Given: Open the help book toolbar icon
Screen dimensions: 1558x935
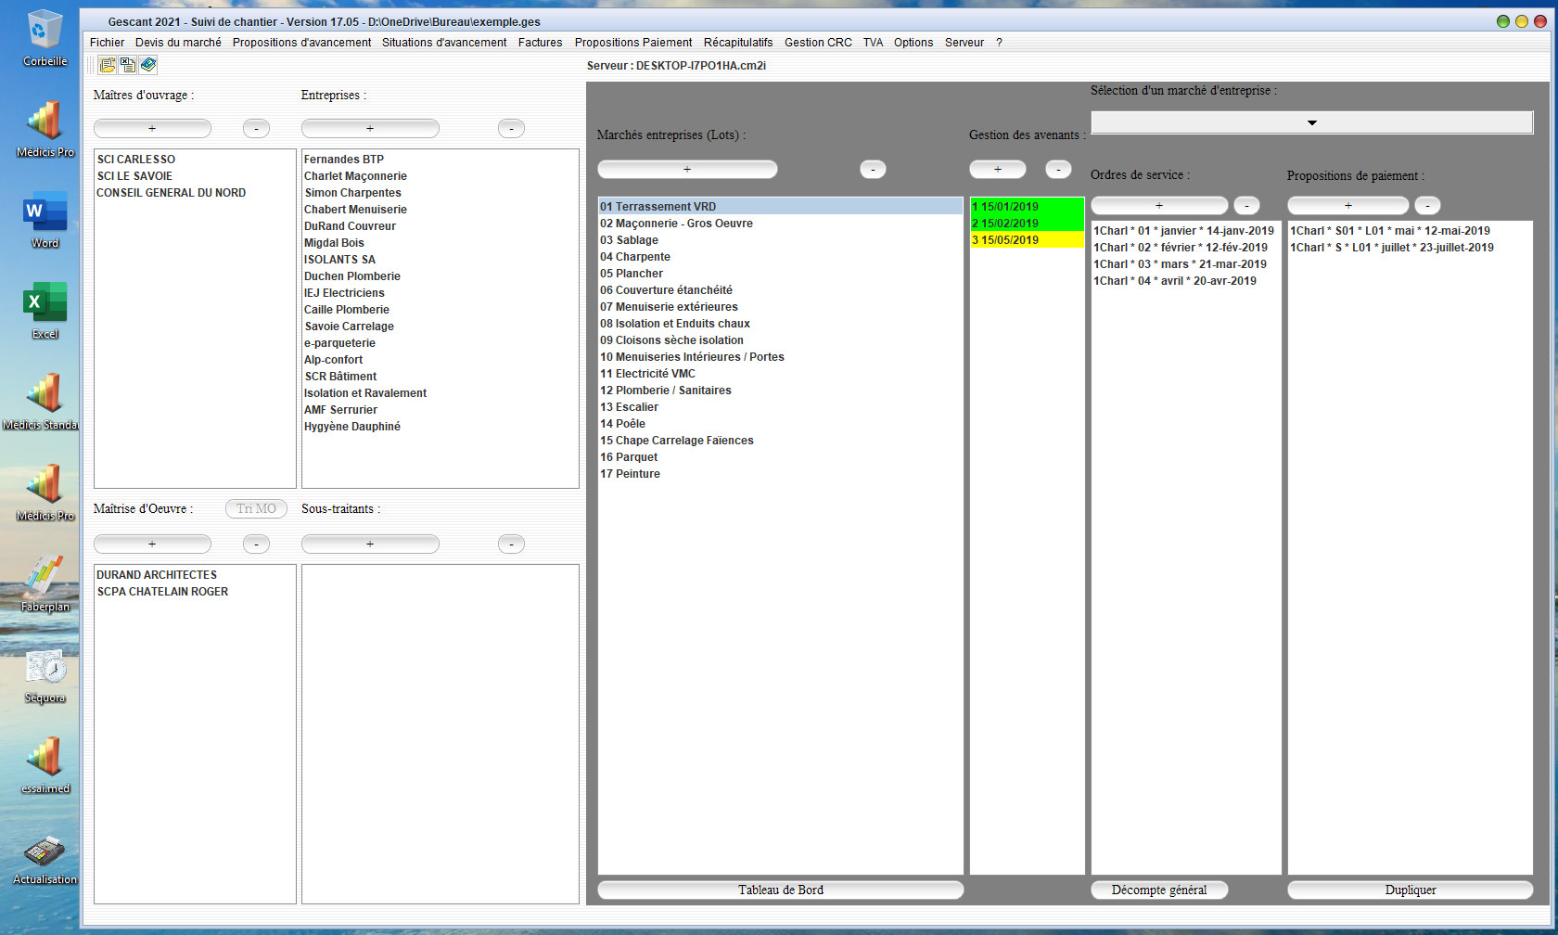Looking at the screenshot, I should pos(148,65).
